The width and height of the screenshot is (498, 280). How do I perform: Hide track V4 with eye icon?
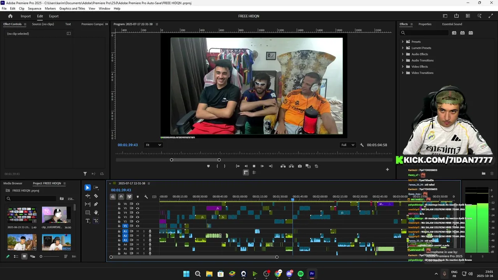coord(137,213)
